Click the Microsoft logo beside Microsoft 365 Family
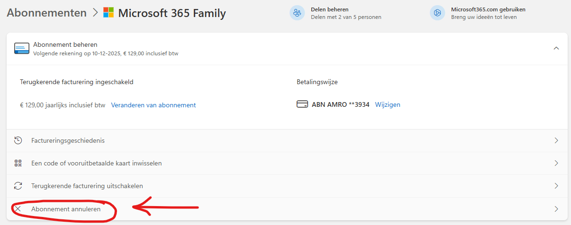Screen dimensions: 571x225 click(109, 13)
